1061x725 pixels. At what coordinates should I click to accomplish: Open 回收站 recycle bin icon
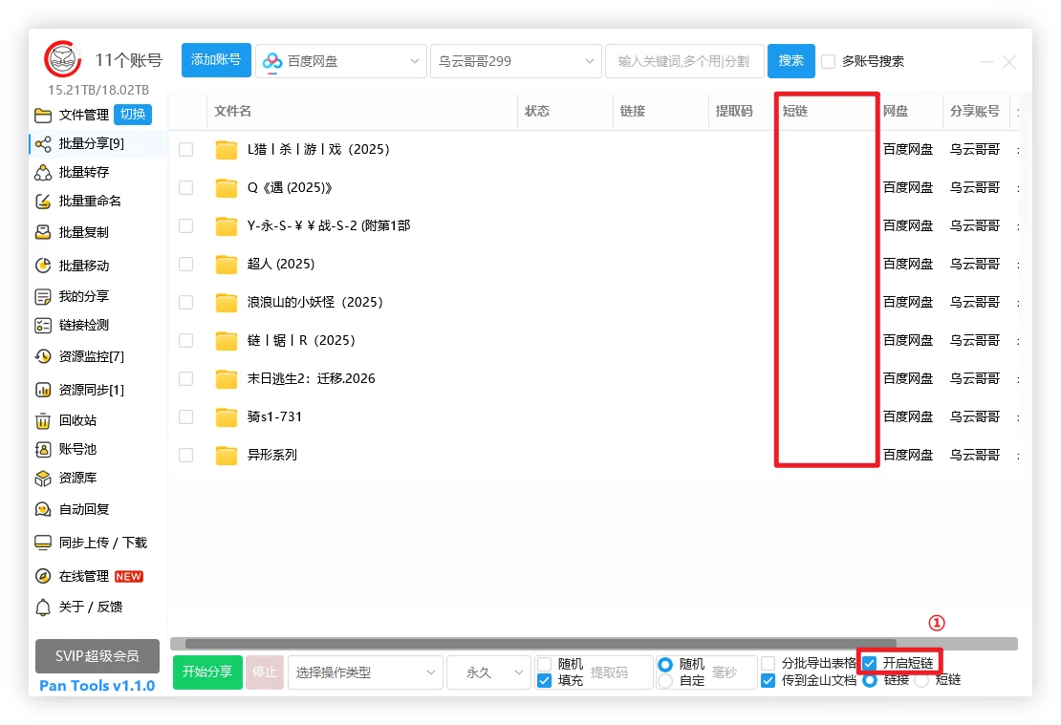click(x=43, y=421)
